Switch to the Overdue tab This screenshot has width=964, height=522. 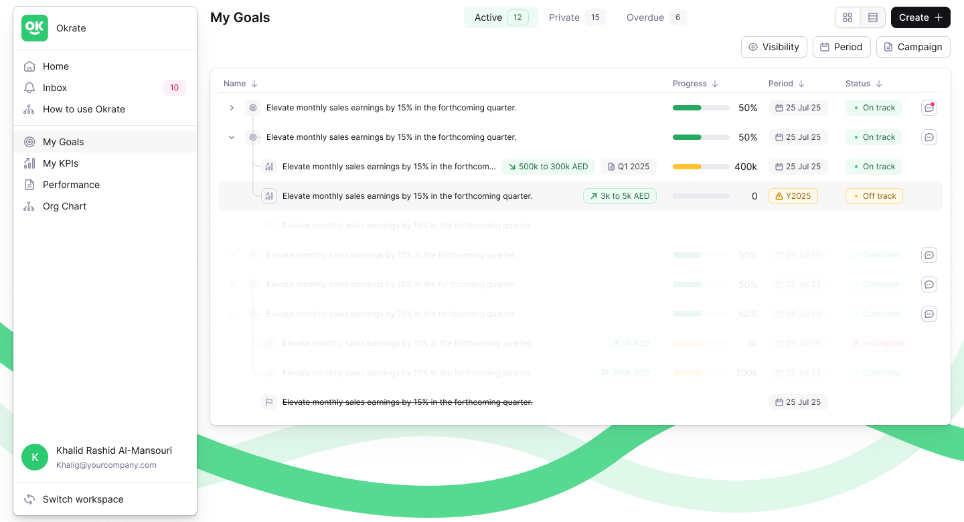[x=647, y=17]
